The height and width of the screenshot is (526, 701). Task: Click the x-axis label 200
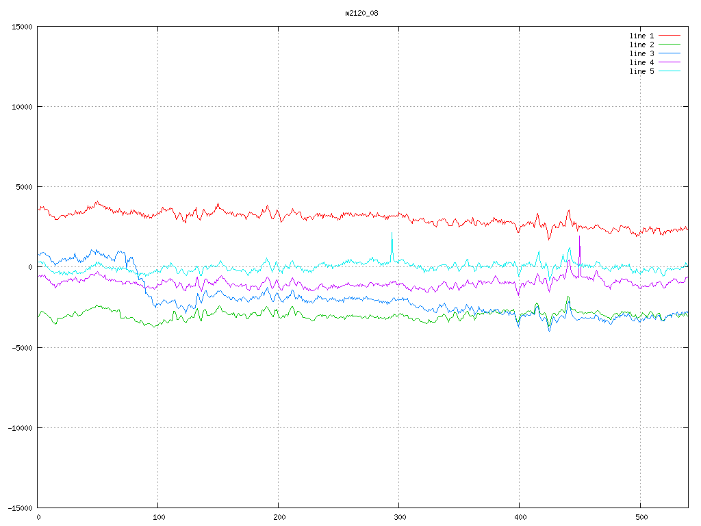[279, 518]
